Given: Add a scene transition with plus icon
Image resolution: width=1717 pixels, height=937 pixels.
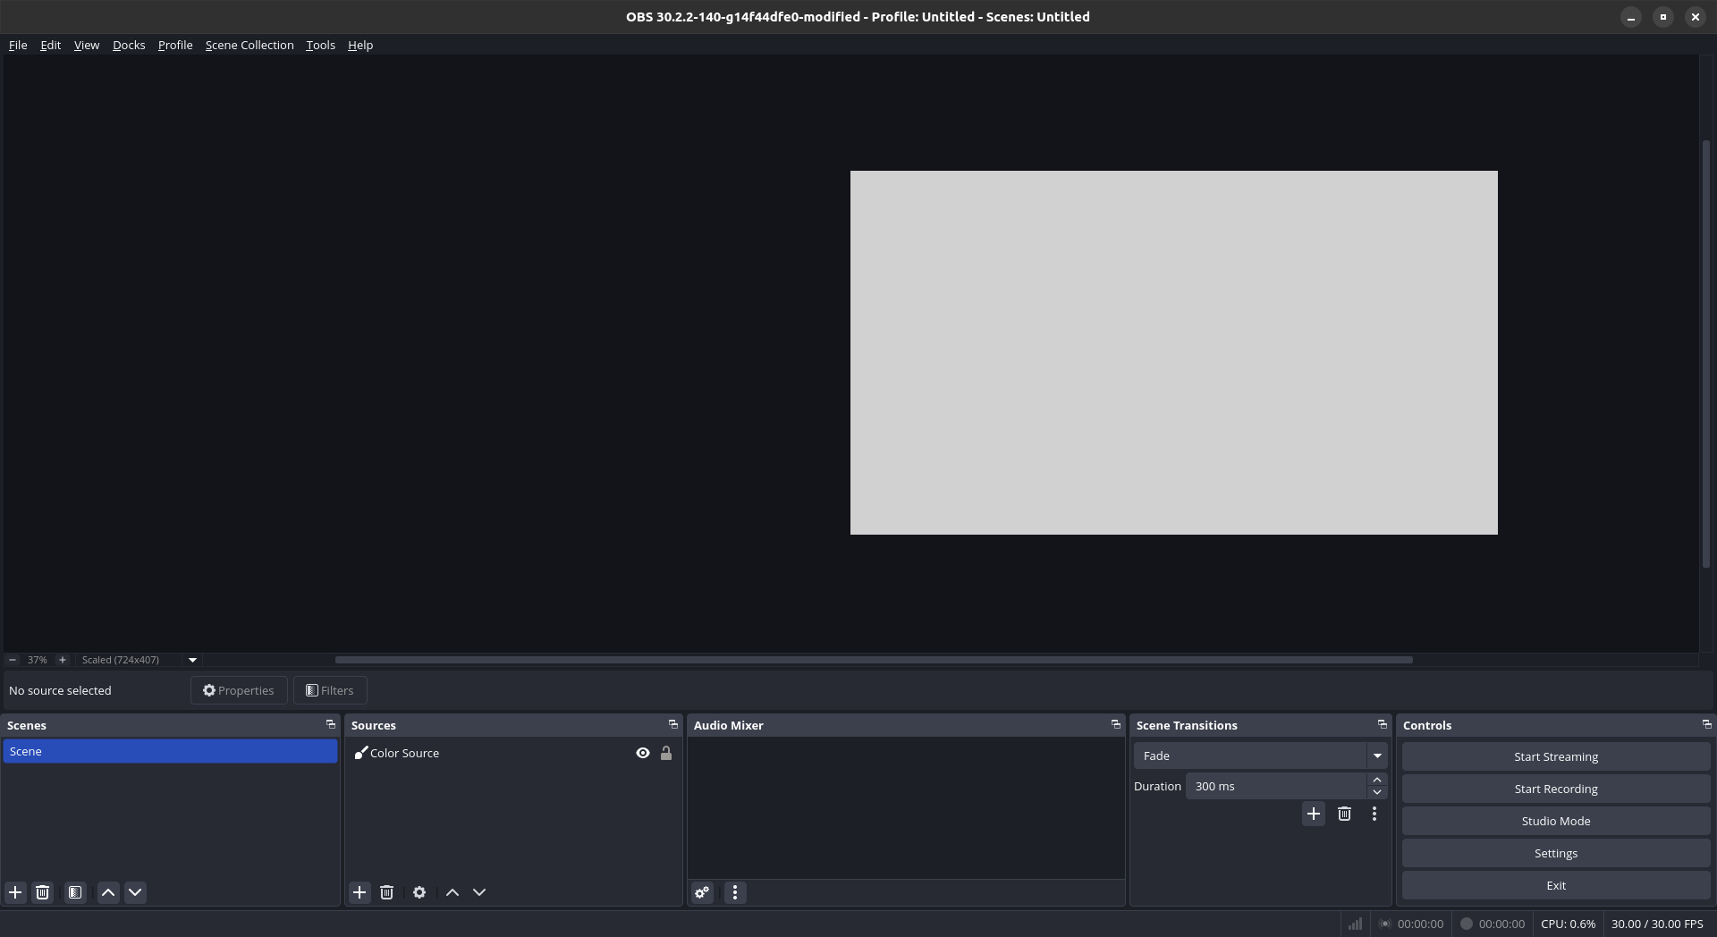Looking at the screenshot, I should (1313, 814).
